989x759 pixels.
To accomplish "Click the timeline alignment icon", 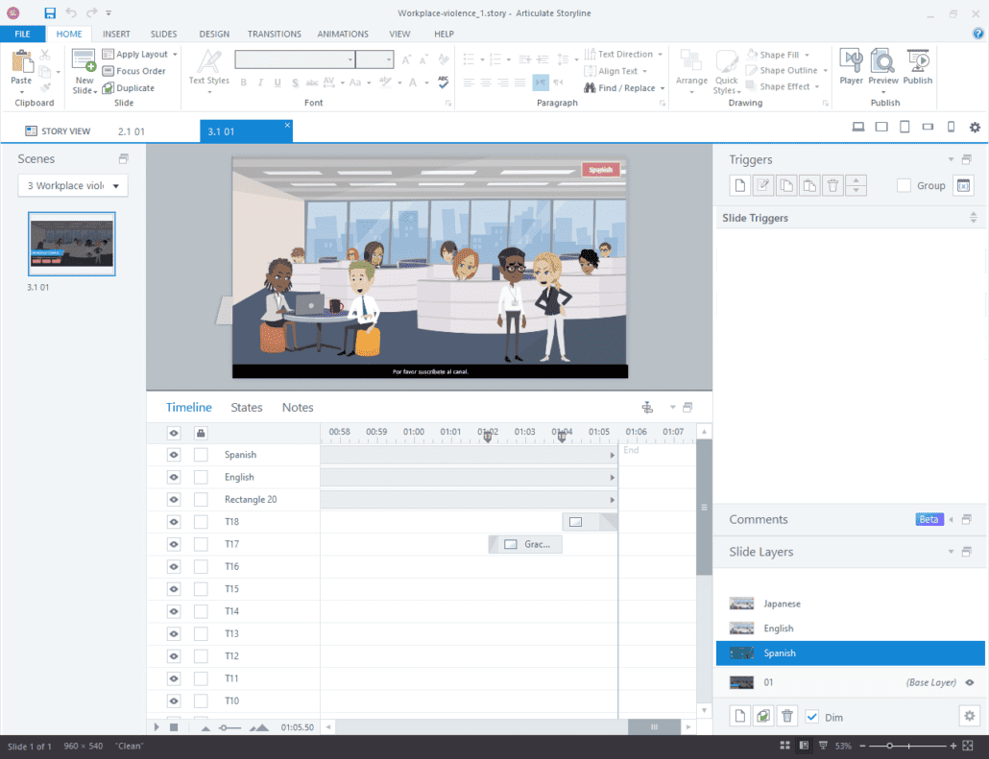I will pyautogui.click(x=647, y=407).
